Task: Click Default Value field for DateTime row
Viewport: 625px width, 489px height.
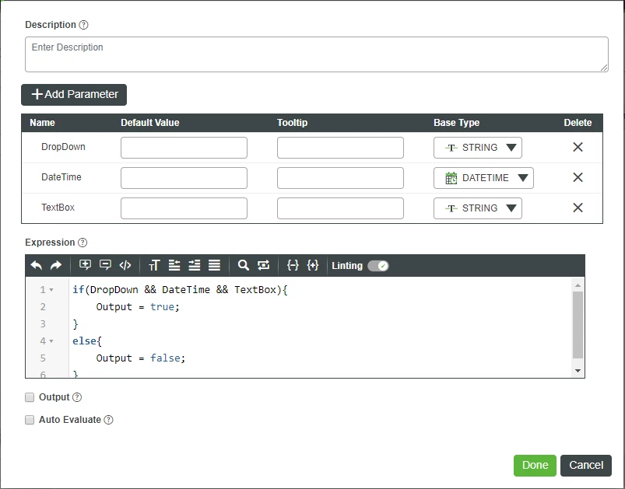Action: [x=184, y=178]
